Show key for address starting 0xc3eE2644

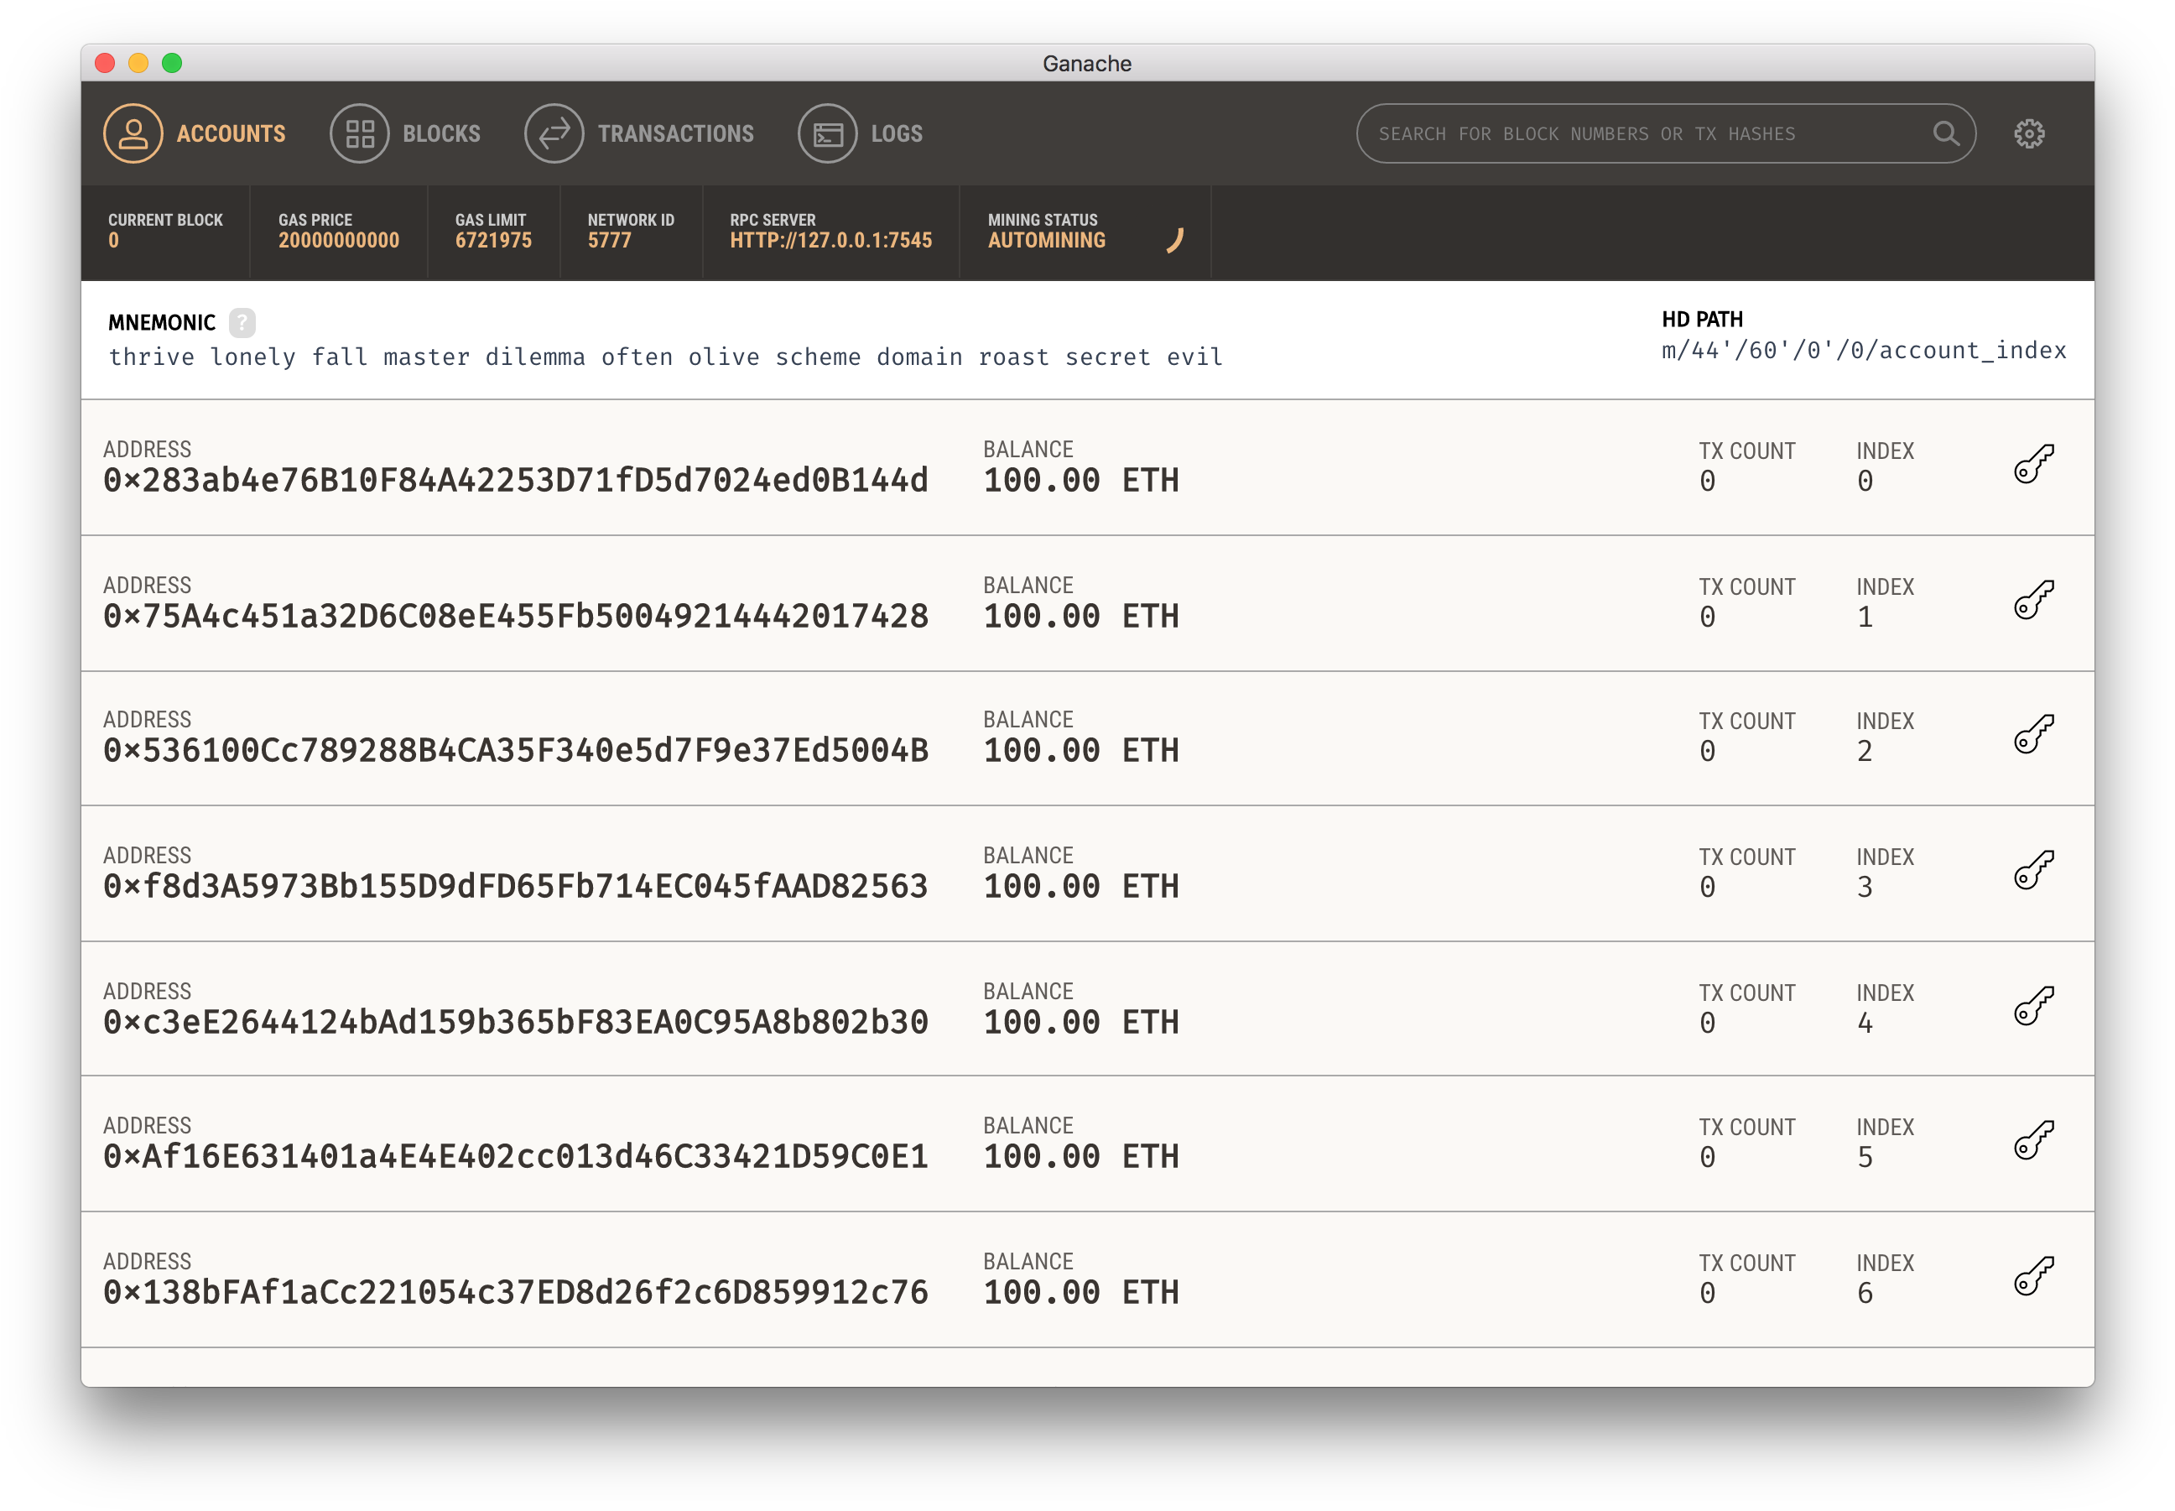point(2031,1008)
